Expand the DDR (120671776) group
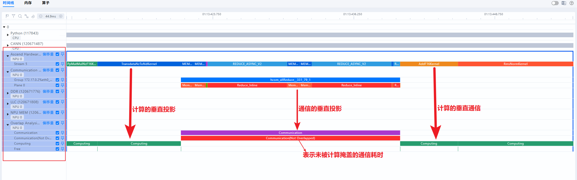 tap(8, 93)
